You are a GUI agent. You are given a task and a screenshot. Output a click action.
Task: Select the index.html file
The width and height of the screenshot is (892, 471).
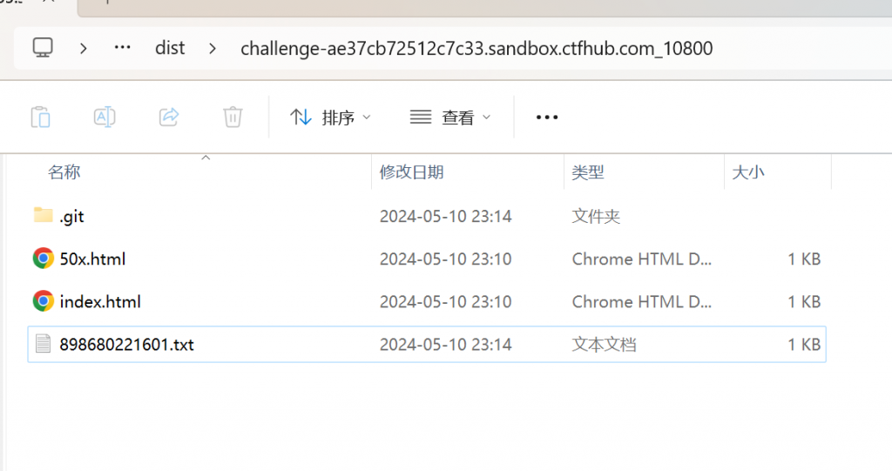click(427, 301)
